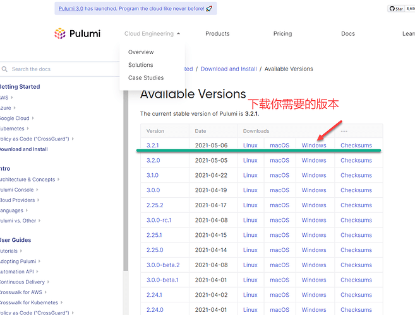415x315 pixels.
Task: Open the Products nav item
Action: [217, 34]
